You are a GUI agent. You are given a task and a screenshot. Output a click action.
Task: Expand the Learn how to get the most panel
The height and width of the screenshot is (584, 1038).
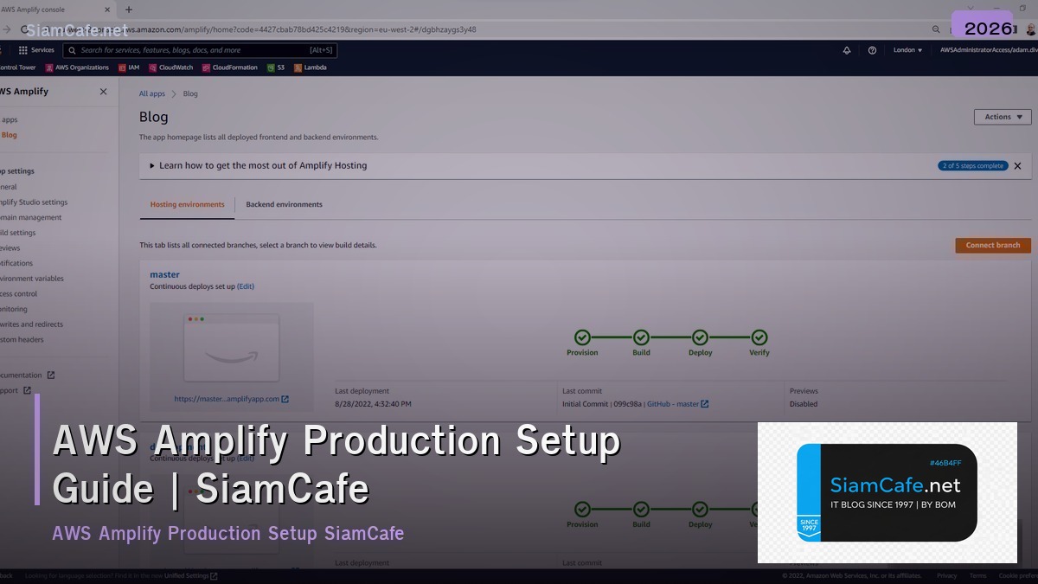point(151,165)
